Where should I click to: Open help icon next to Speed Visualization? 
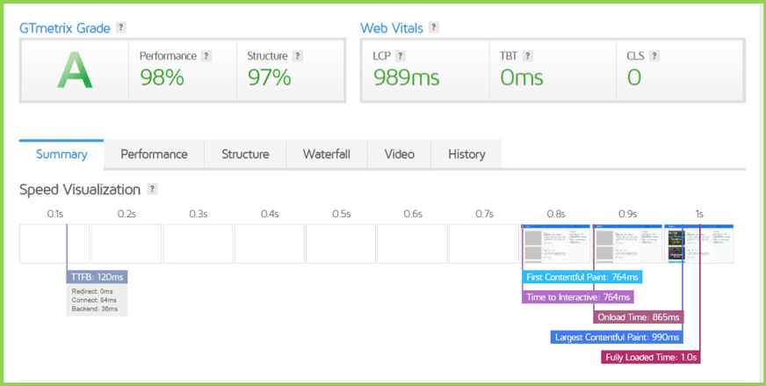click(x=153, y=189)
